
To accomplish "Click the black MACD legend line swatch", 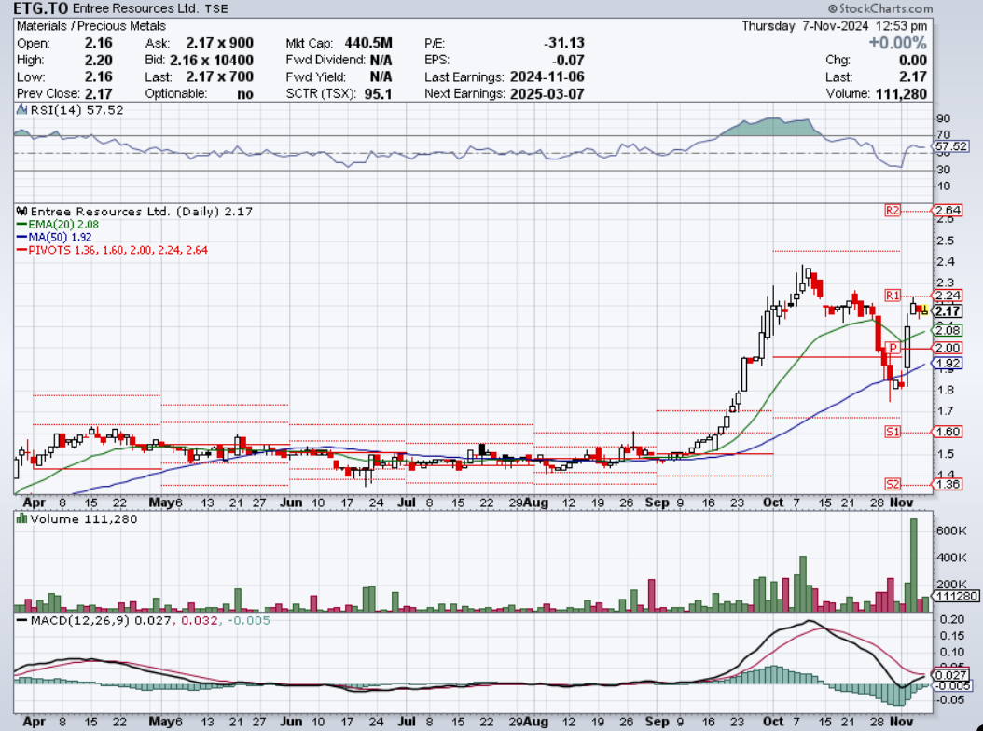I will [21, 621].
